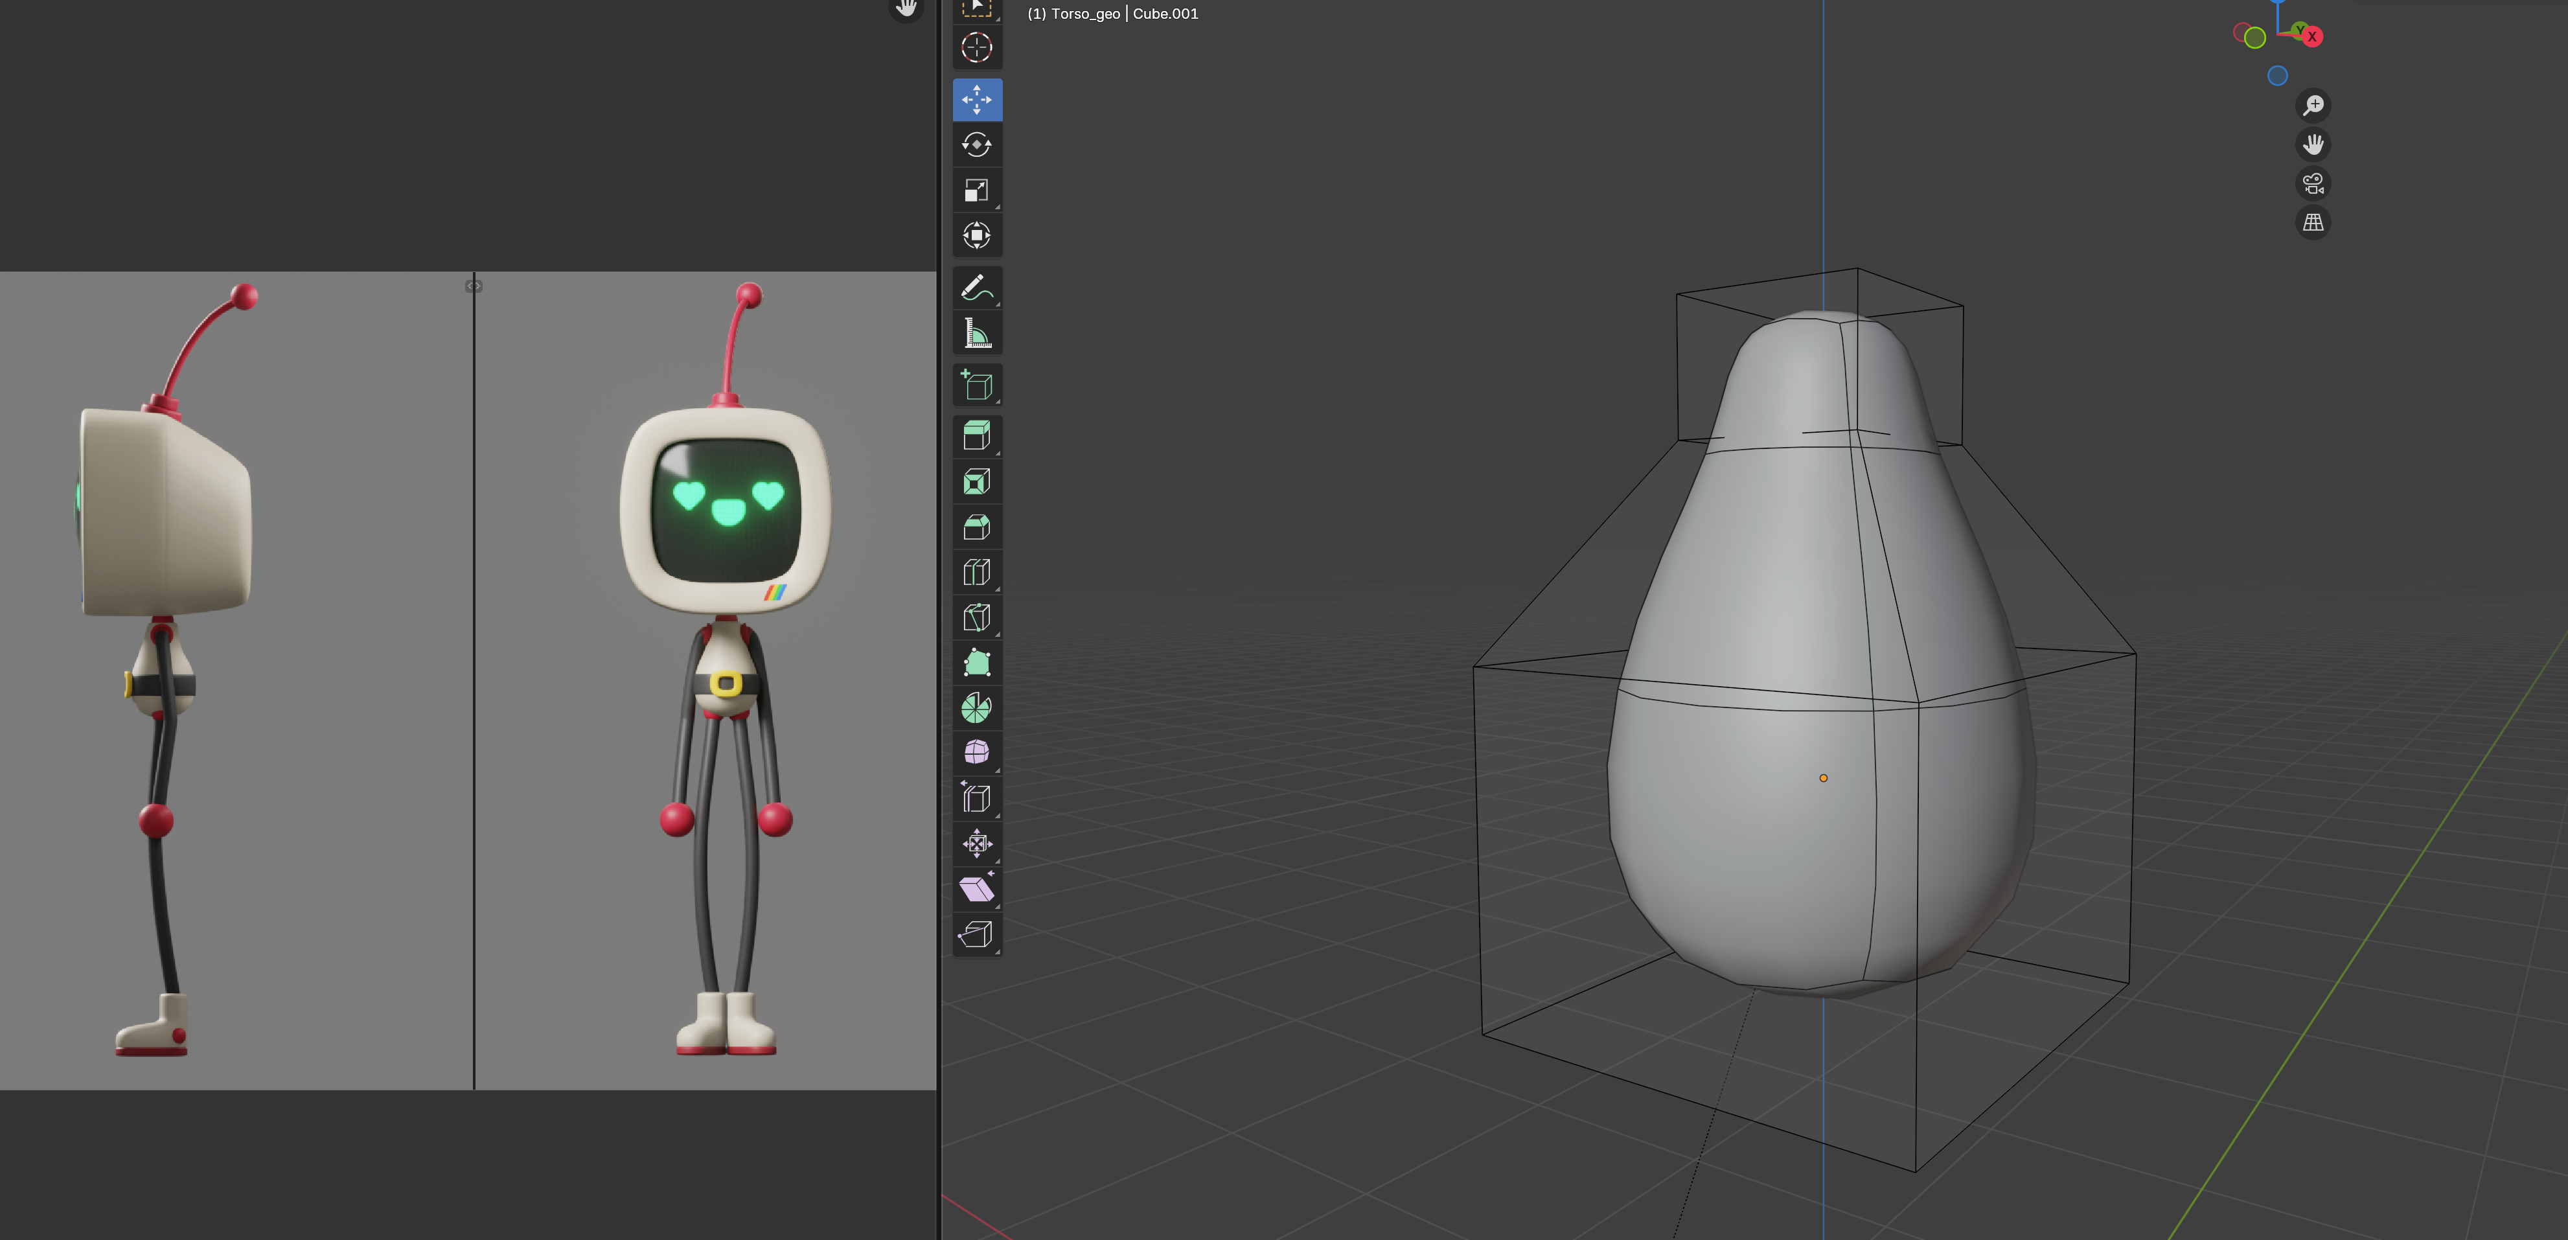Screen dimensions: 2568x1240
Task: Choose the Scale tool
Action: (976, 190)
